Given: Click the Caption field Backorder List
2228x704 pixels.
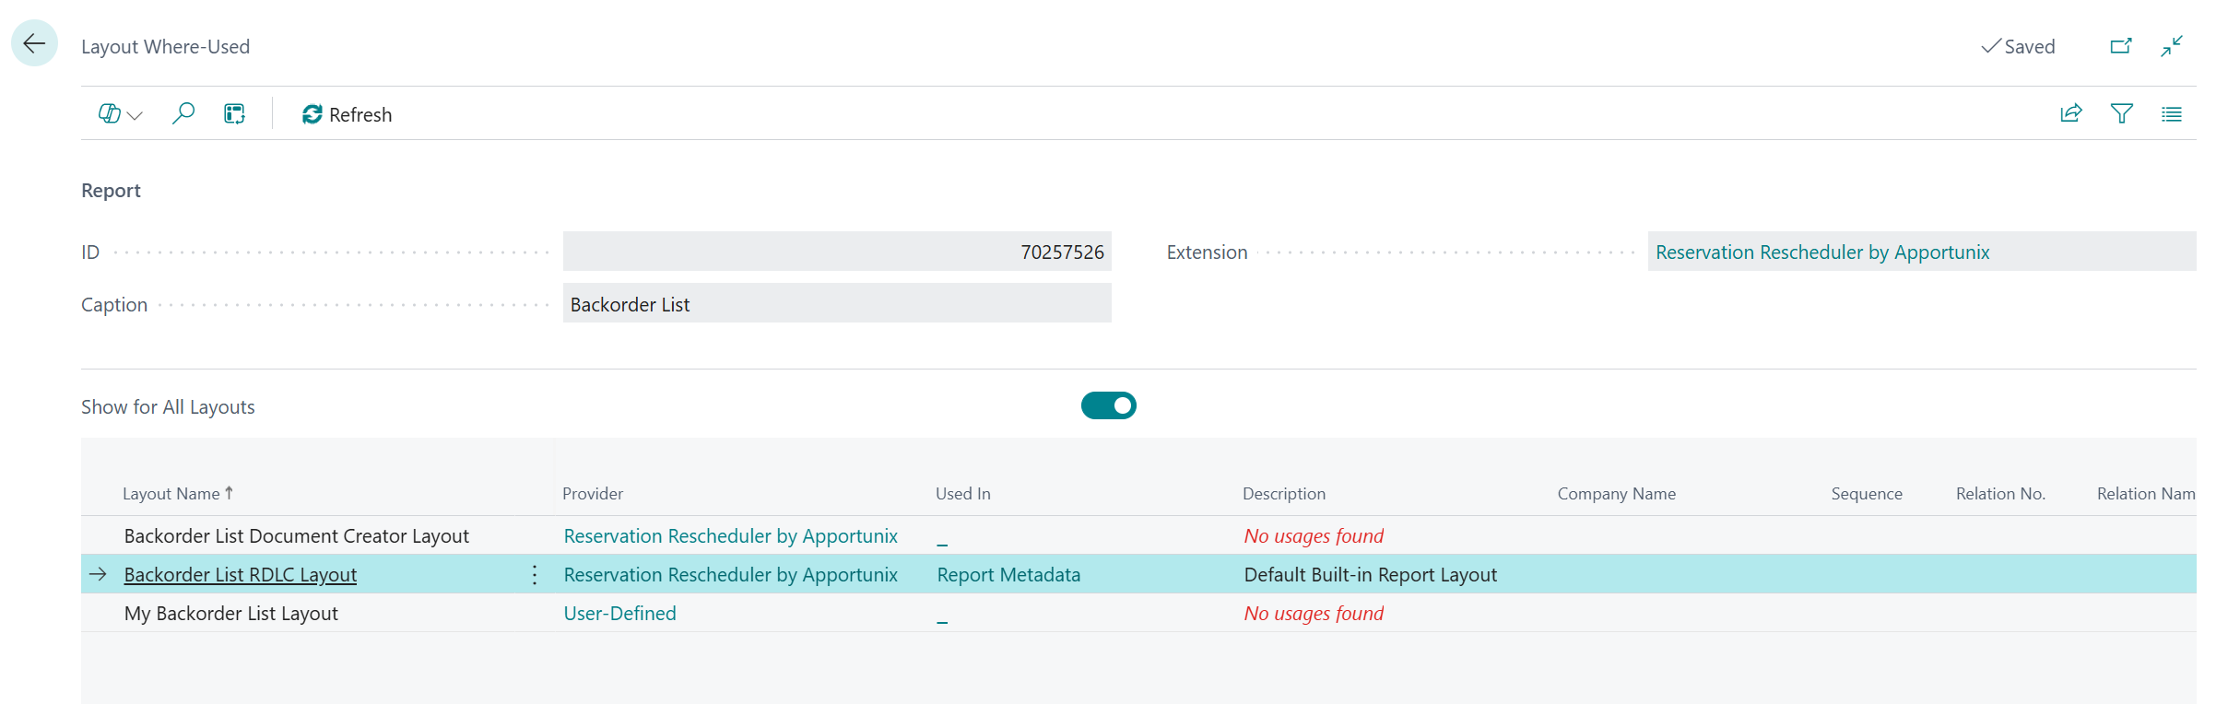Looking at the screenshot, I should [836, 304].
